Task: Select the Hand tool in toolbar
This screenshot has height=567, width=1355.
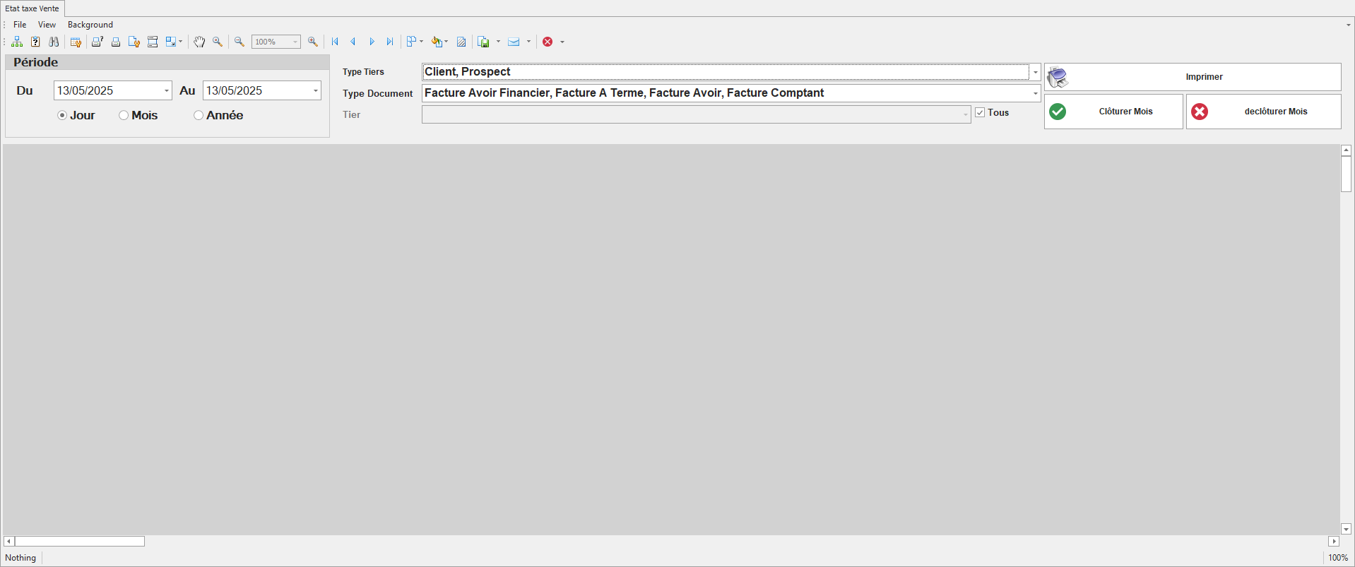Action: (x=199, y=42)
